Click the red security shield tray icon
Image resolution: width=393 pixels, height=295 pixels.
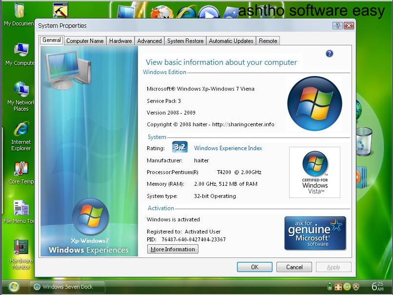pyautogui.click(x=356, y=286)
